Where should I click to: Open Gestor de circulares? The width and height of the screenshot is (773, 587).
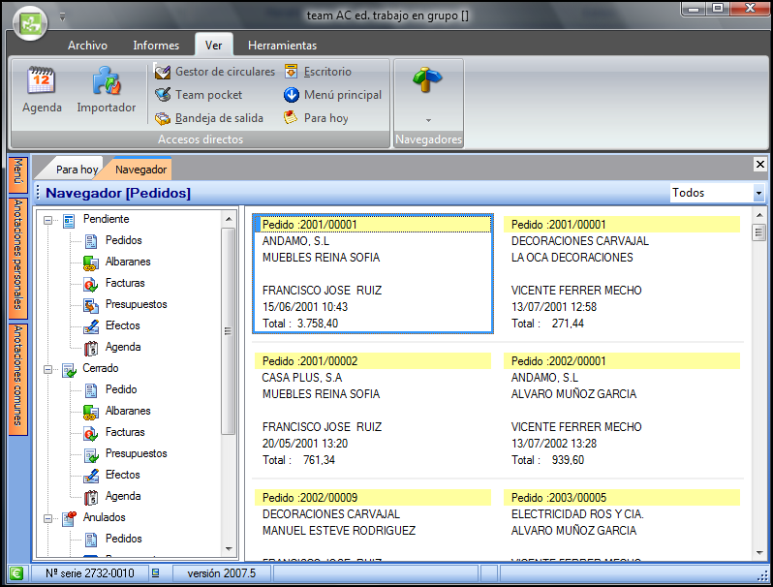tap(214, 72)
